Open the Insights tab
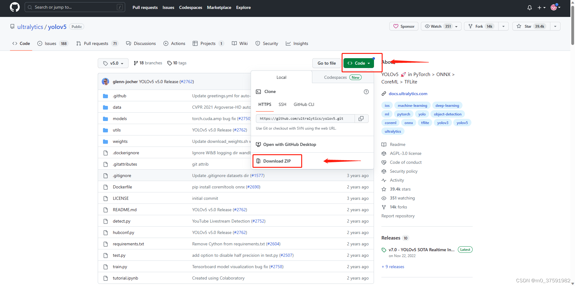This screenshot has height=286, width=575. tap(297, 43)
